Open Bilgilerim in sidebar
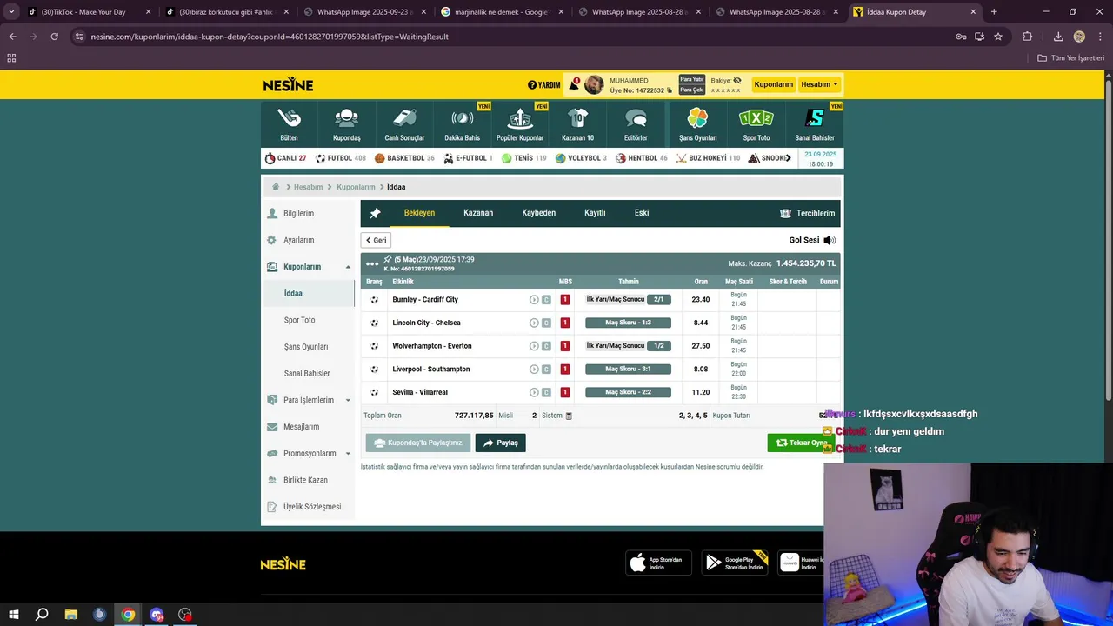 pos(298,213)
